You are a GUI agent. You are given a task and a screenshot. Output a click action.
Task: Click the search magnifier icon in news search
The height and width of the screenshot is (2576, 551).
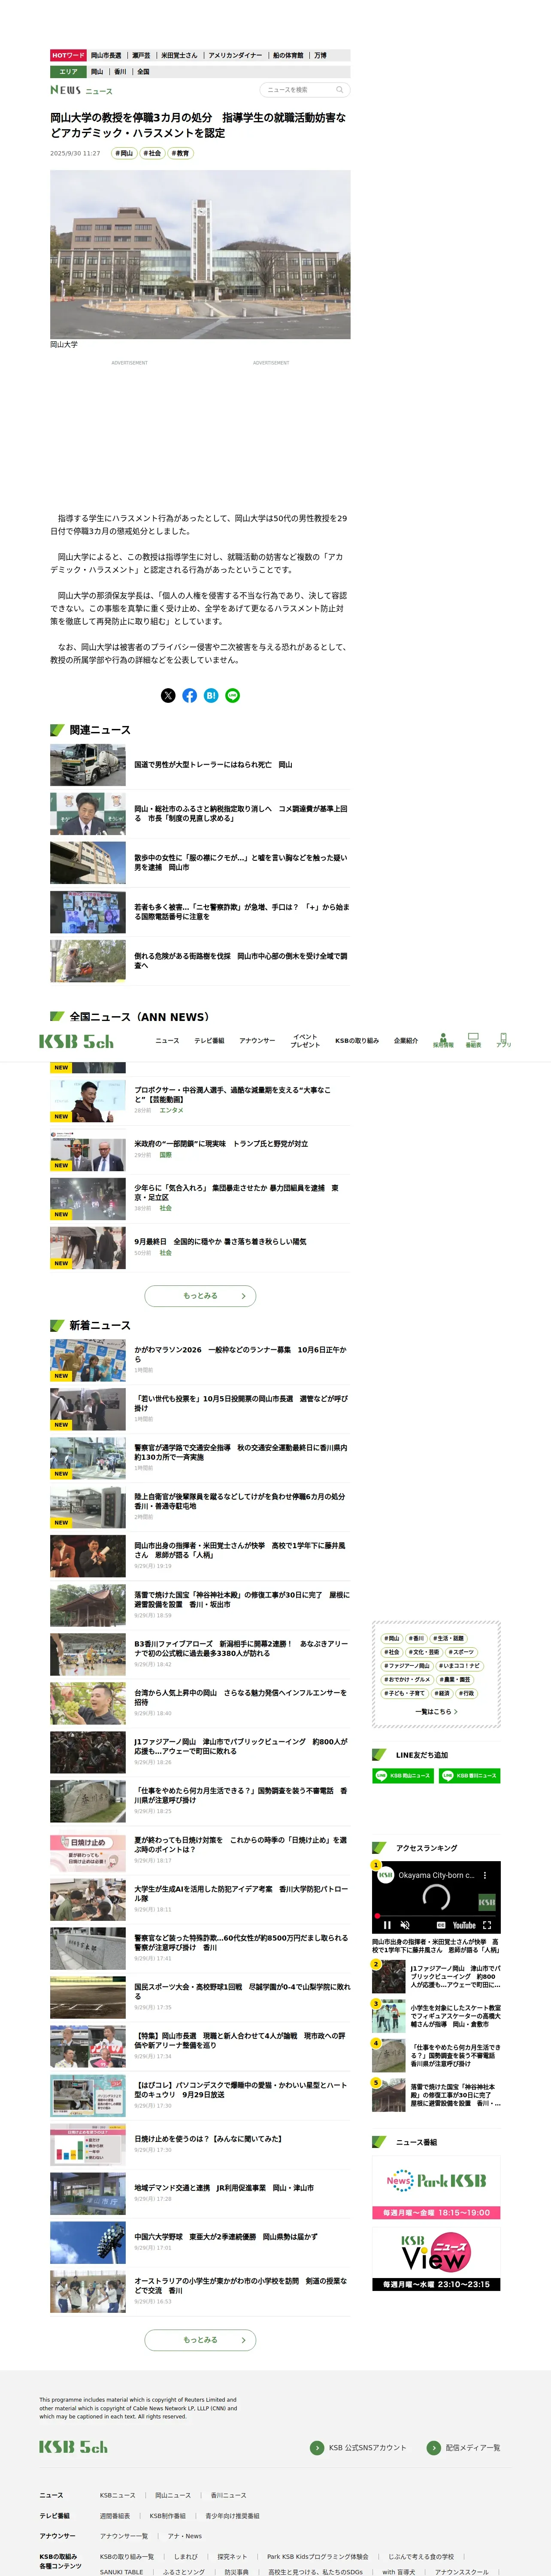(340, 90)
